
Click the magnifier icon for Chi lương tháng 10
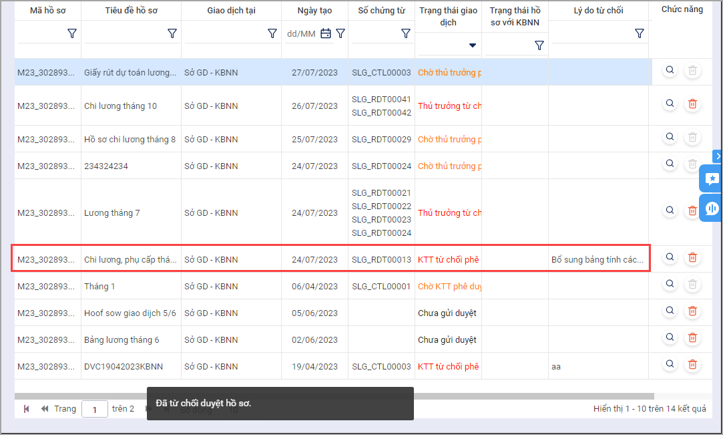pos(670,104)
